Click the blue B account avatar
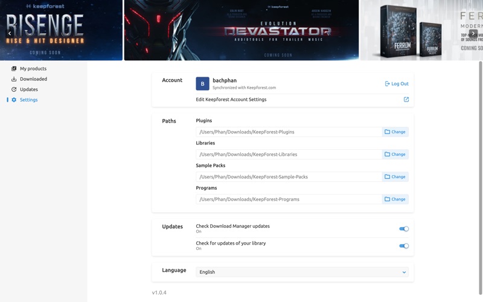 [202, 83]
